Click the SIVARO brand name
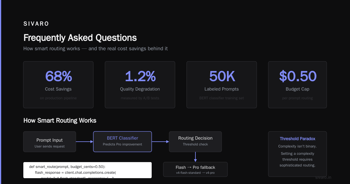This screenshot has width=350, height=184. [36, 24]
